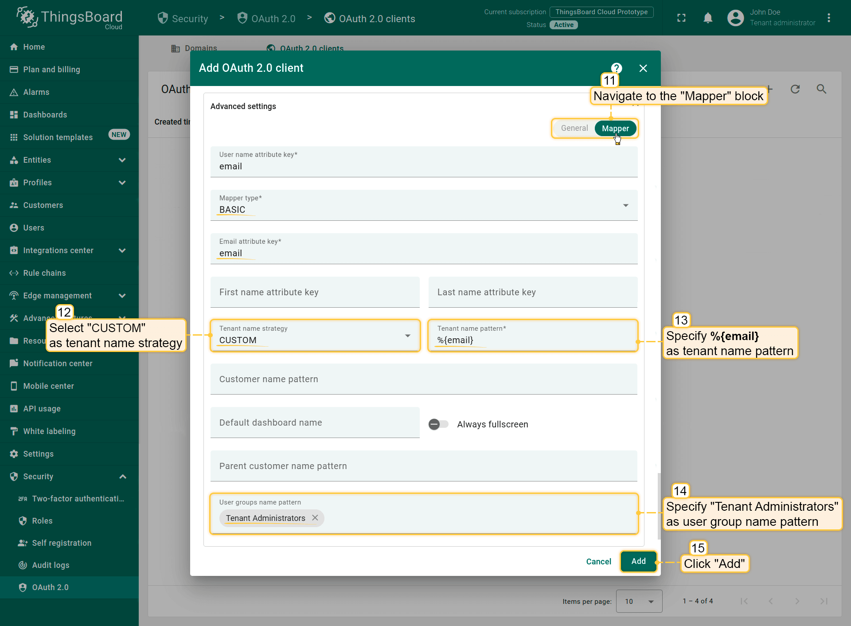Click the John Doe profile avatar icon
This screenshot has width=851, height=626.
point(735,18)
